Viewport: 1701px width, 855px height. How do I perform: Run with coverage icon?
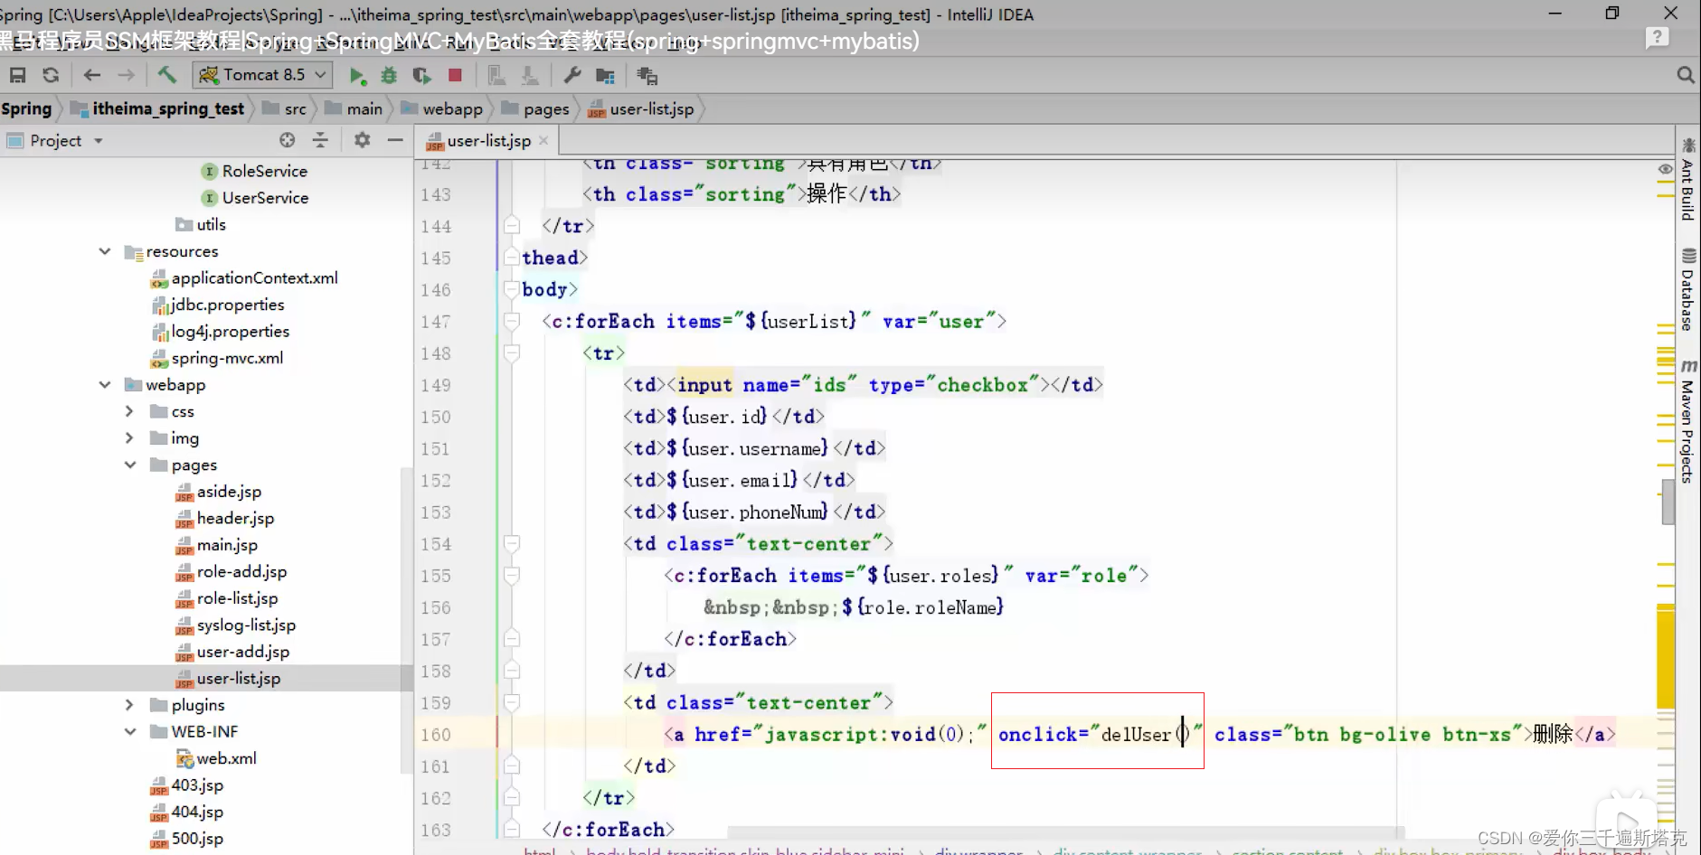coord(421,75)
